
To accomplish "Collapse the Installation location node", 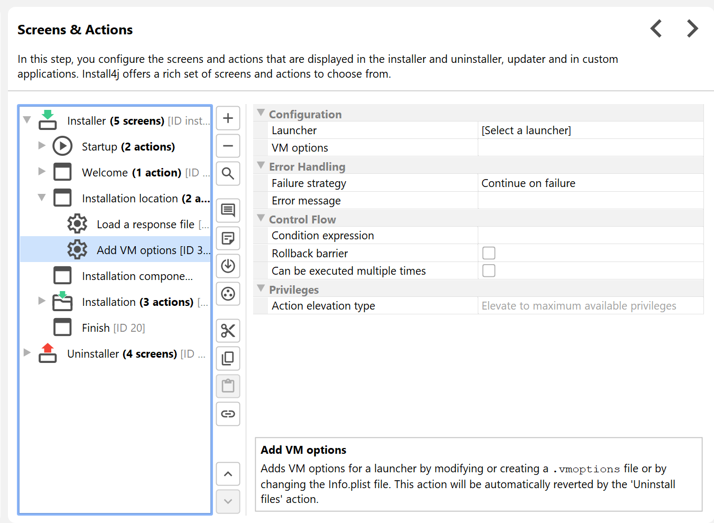I will pos(42,198).
